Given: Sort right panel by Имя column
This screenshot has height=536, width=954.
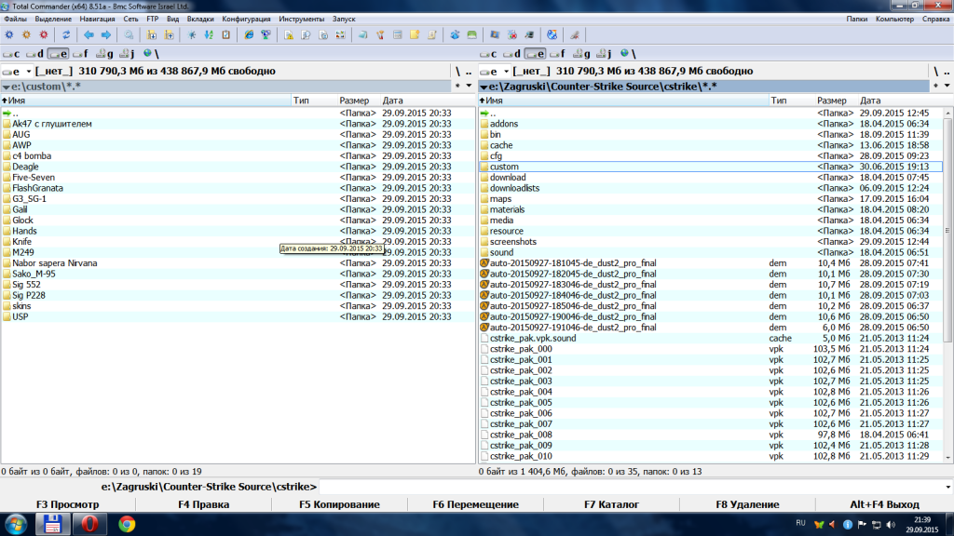Looking at the screenshot, I should (623, 100).
